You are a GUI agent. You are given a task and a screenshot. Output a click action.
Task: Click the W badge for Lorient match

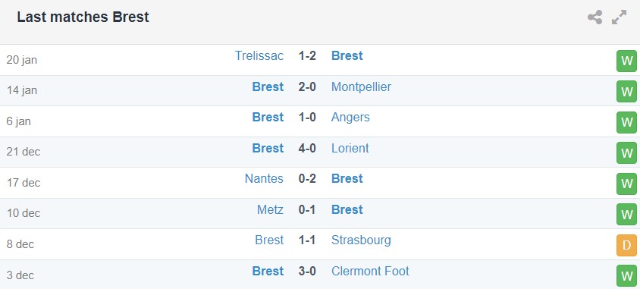(626, 153)
